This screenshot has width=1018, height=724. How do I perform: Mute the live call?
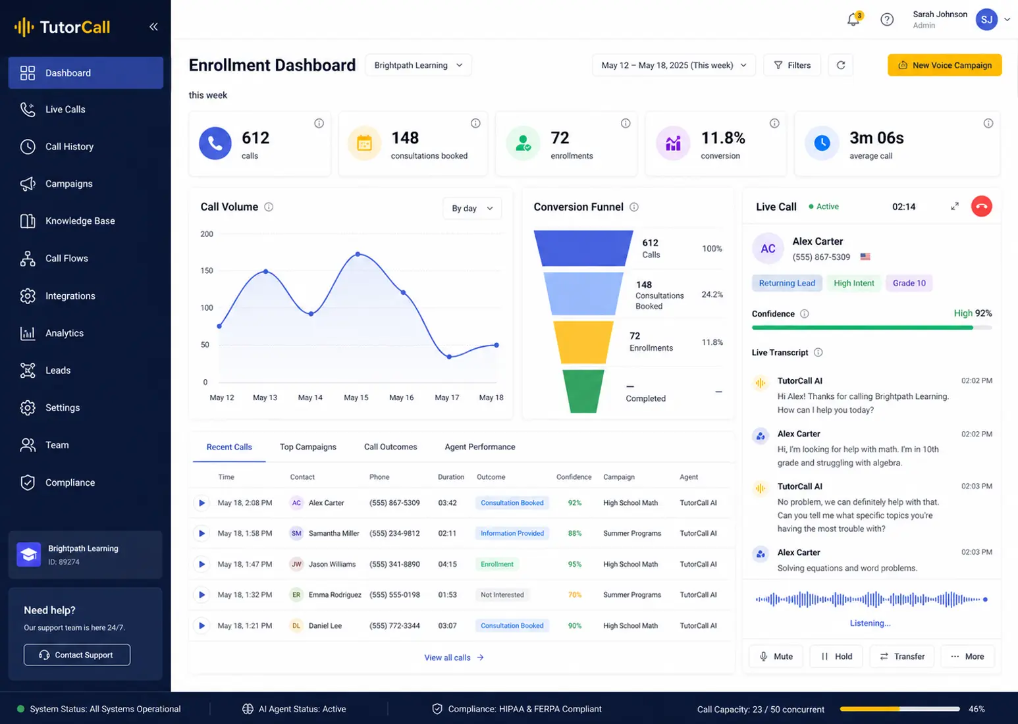point(776,656)
